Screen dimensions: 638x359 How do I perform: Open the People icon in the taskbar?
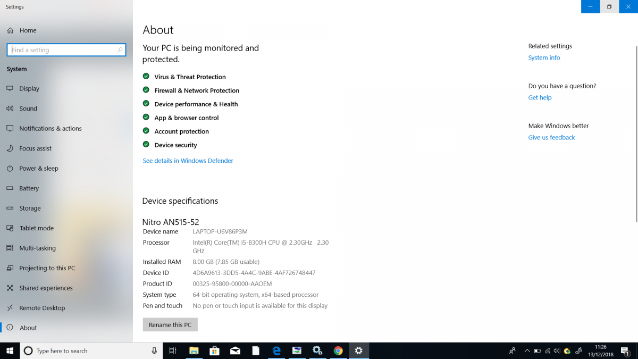click(513, 351)
